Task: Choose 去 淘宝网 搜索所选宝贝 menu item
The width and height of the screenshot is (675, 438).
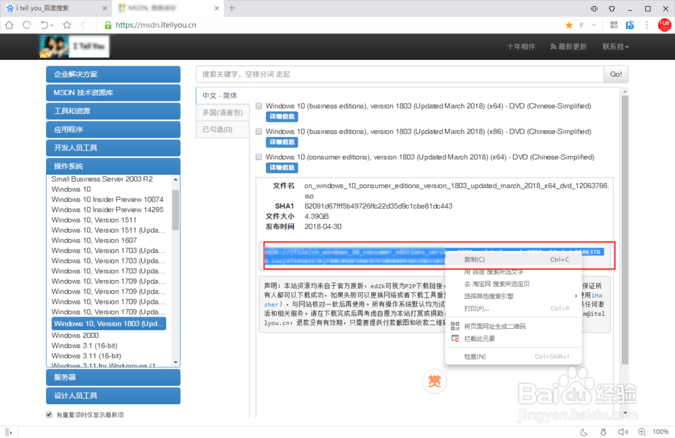Action: [513, 284]
